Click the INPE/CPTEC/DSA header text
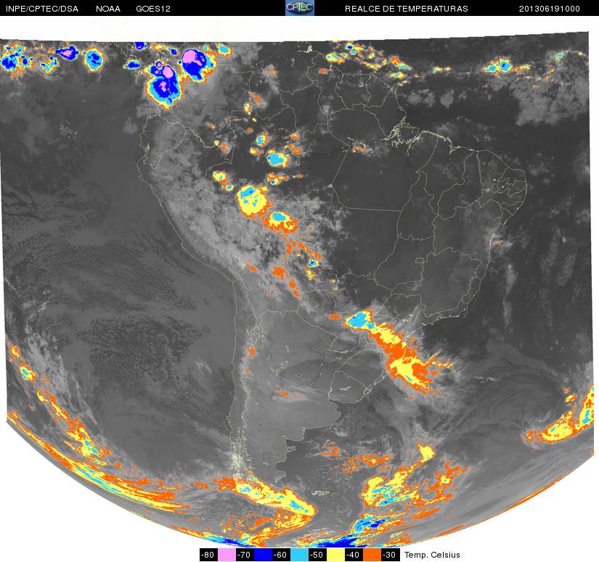Image resolution: width=599 pixels, height=562 pixels. (42, 9)
